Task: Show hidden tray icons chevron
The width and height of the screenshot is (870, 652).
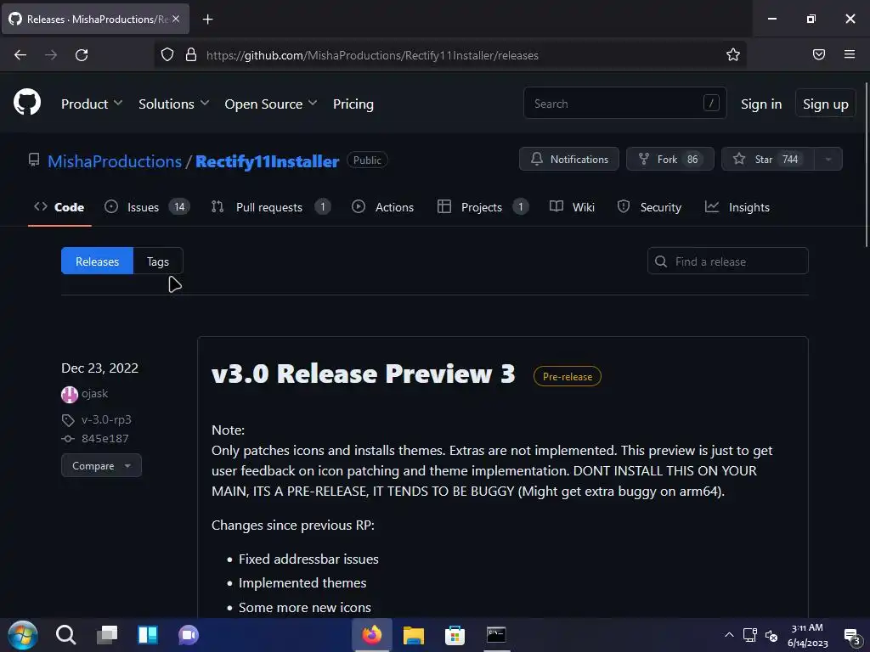Action: coord(729,635)
